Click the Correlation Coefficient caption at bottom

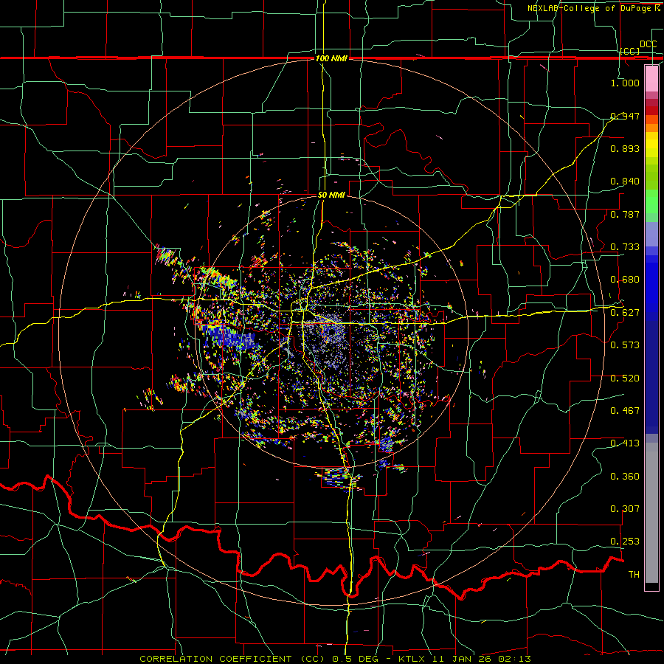tap(335, 659)
